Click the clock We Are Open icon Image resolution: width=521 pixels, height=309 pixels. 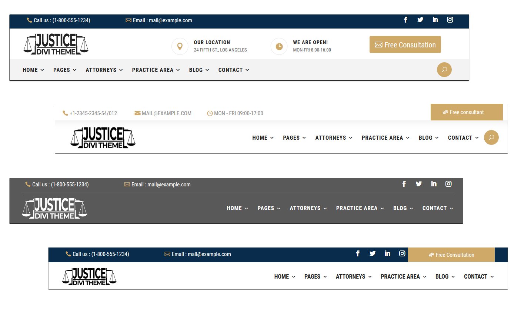pyautogui.click(x=279, y=46)
